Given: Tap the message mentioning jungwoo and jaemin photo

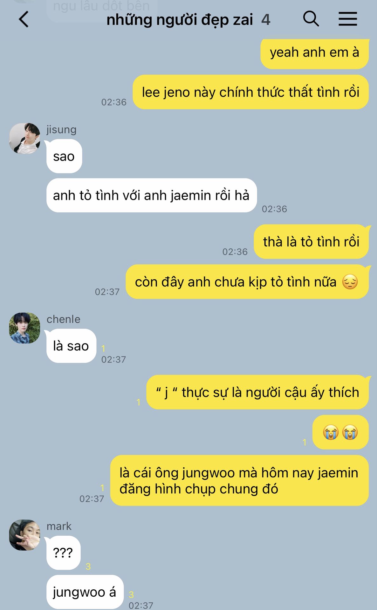Looking at the screenshot, I should (239, 481).
